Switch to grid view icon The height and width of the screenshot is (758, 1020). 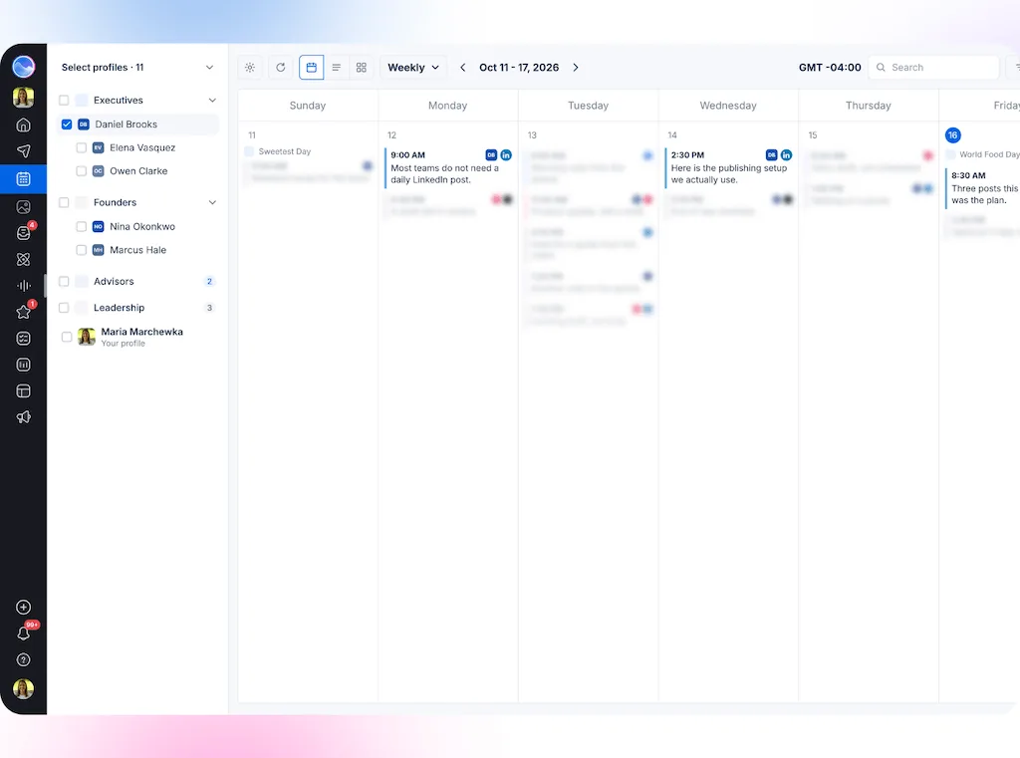tap(361, 67)
